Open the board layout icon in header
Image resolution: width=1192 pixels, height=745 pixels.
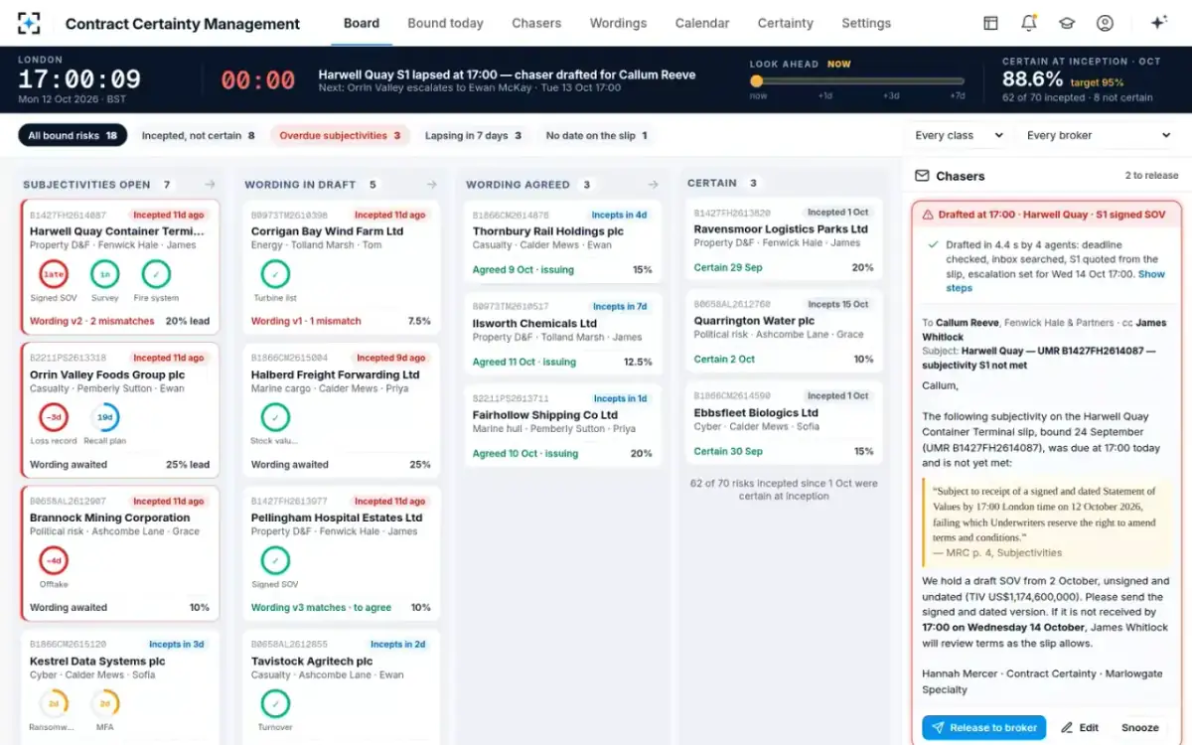point(990,23)
